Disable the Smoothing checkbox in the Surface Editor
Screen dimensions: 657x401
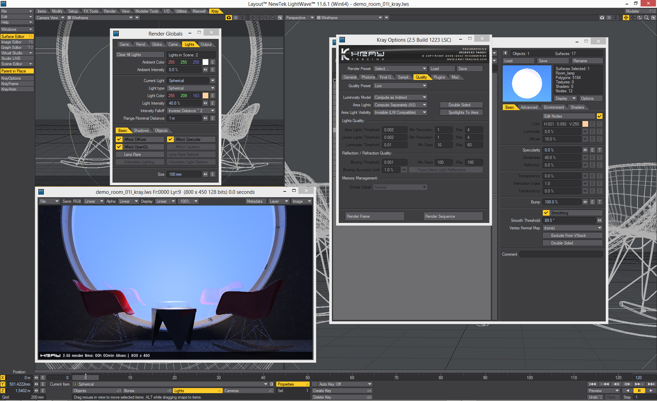pos(546,213)
